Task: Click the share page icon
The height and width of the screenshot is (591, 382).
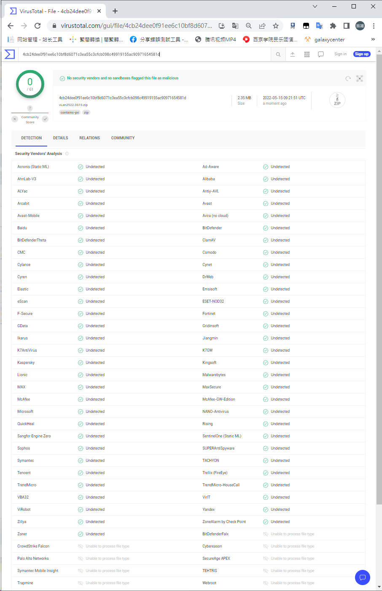Action: (x=262, y=26)
